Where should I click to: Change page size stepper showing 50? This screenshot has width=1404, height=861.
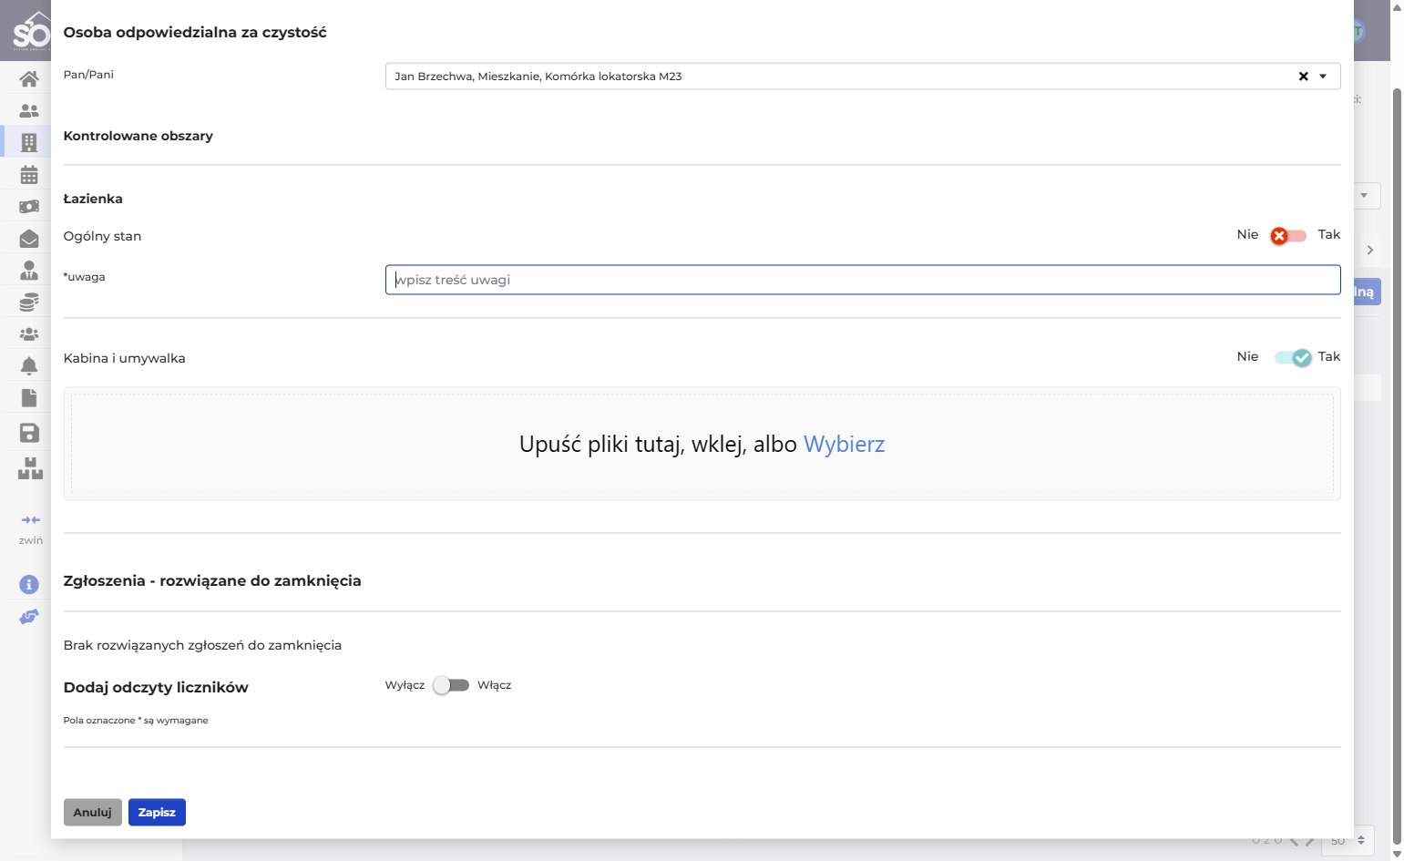[1348, 840]
